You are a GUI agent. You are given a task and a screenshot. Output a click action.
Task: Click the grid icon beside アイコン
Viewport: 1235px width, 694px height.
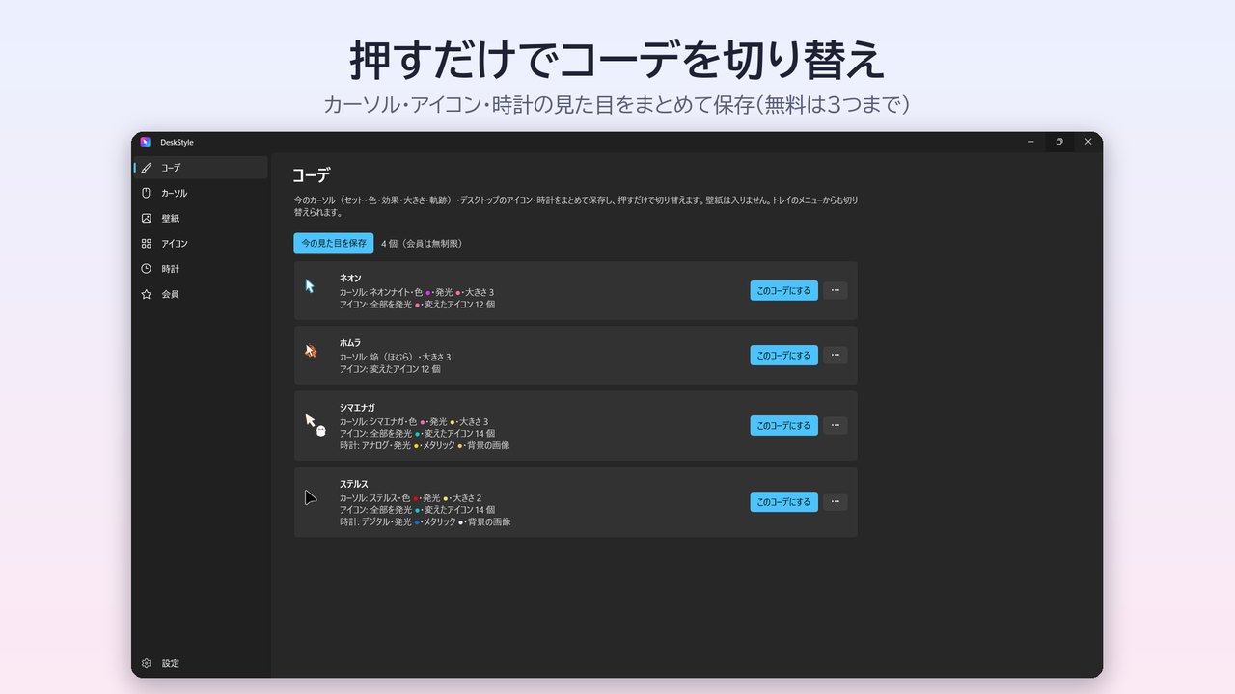click(147, 244)
